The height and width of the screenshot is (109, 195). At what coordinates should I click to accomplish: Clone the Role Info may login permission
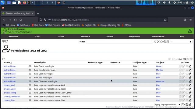[187, 78]
